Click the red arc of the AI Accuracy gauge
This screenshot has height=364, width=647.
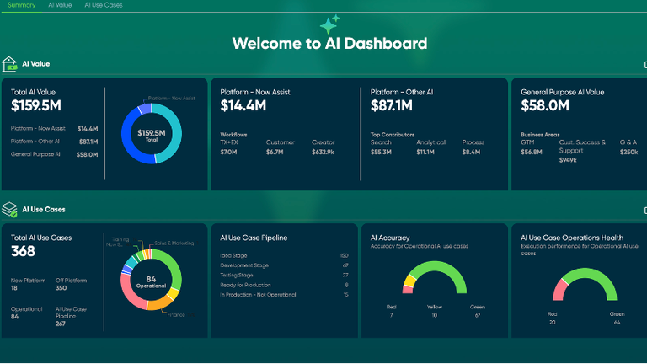tap(408, 290)
